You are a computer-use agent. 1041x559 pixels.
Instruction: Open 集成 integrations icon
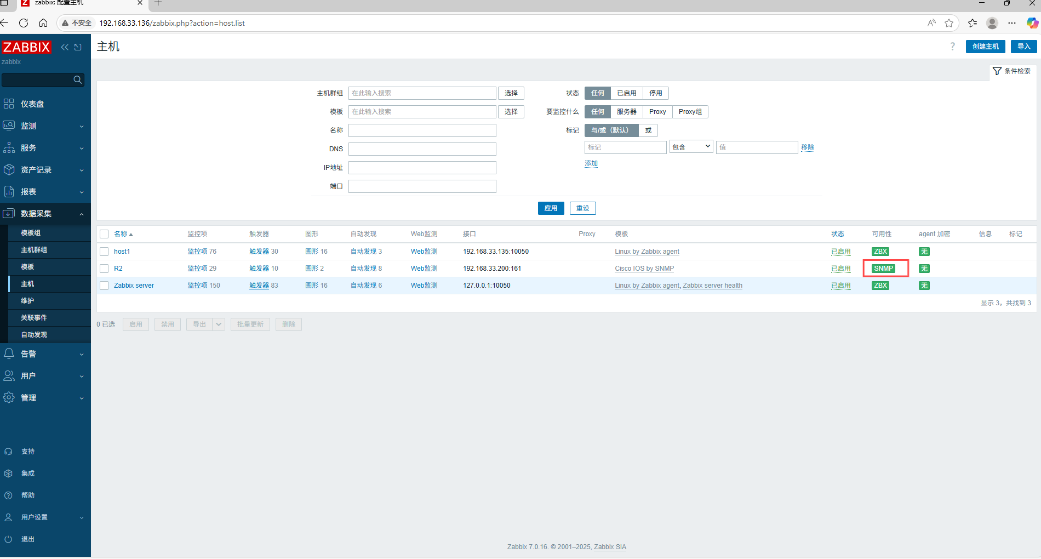point(8,474)
